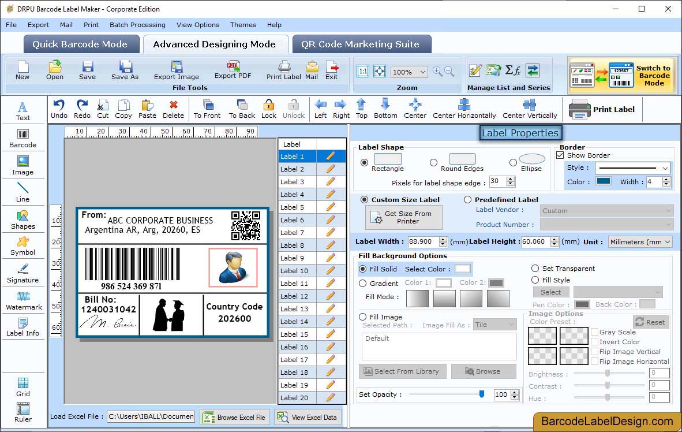Screen dimensions: 682x432
Task: Increase pixels for label shape edge
Action: coord(511,178)
